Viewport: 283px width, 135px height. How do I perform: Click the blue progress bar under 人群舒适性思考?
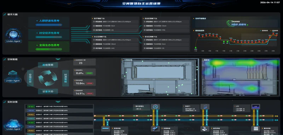point(49,25)
